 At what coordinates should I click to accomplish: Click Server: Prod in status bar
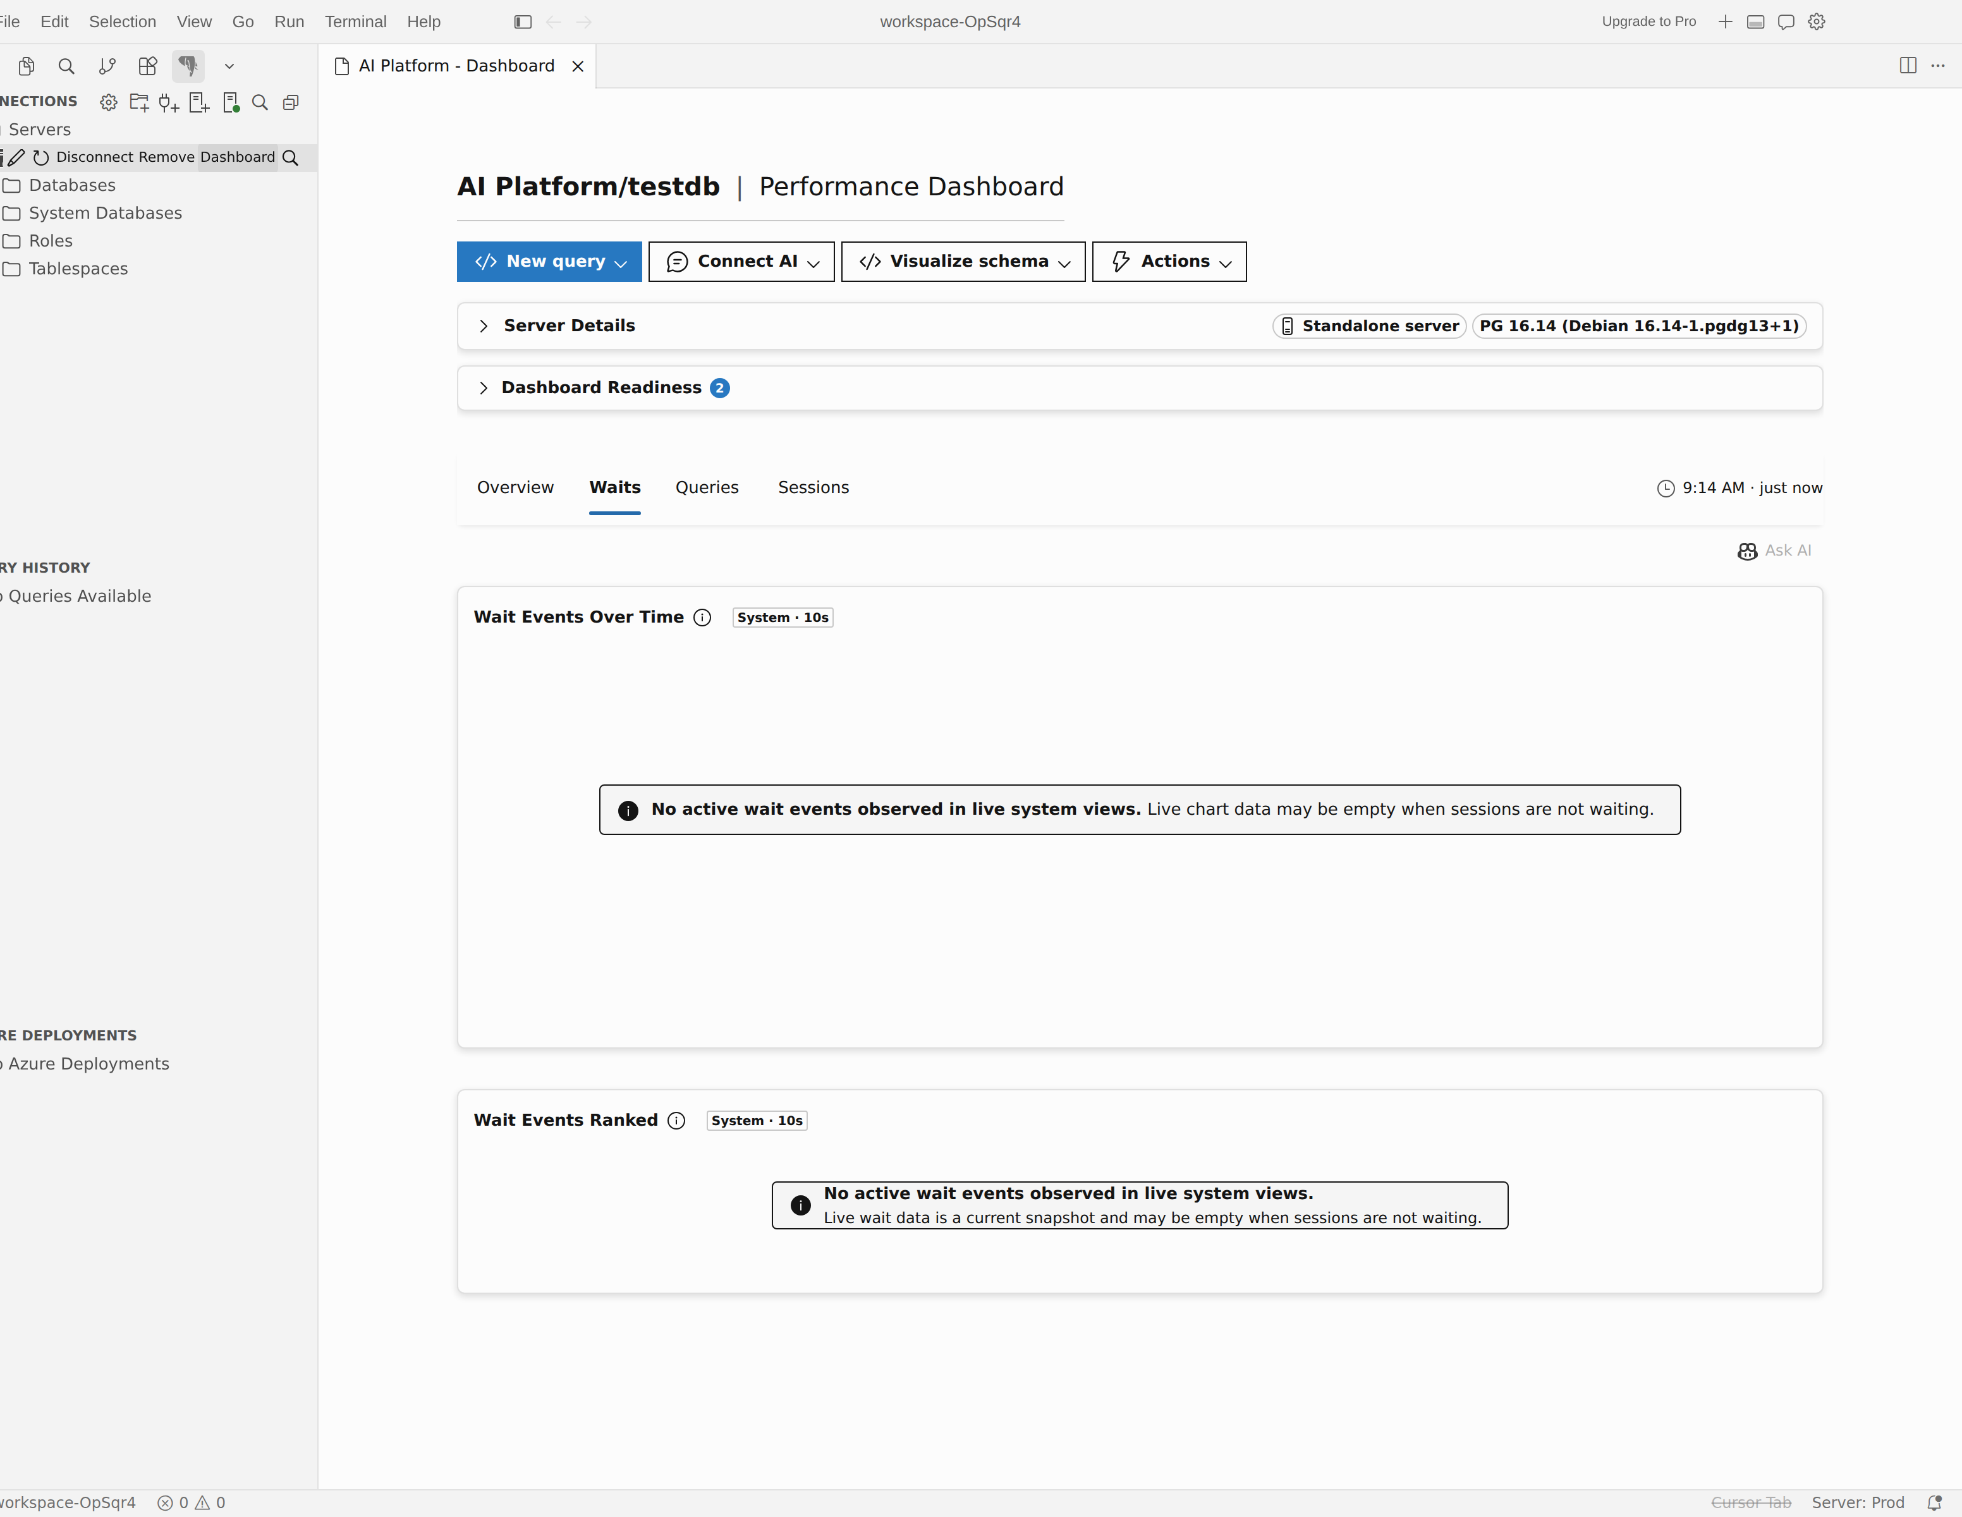[1858, 1502]
